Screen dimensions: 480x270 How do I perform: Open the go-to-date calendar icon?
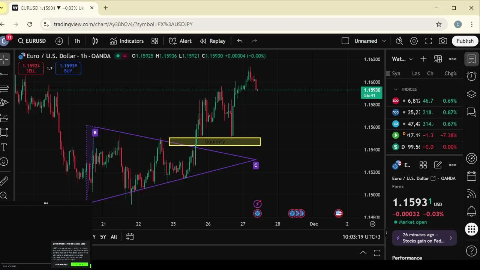pos(130,237)
